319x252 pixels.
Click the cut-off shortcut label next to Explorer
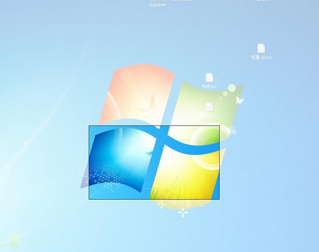184,1
